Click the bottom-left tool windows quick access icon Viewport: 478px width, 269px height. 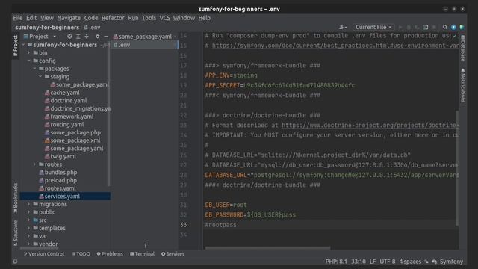[15, 262]
